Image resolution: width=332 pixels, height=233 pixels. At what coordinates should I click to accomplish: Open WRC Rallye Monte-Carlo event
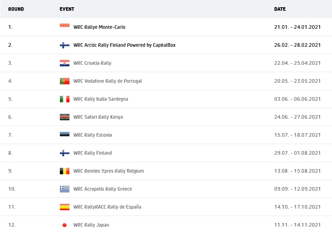99,27
